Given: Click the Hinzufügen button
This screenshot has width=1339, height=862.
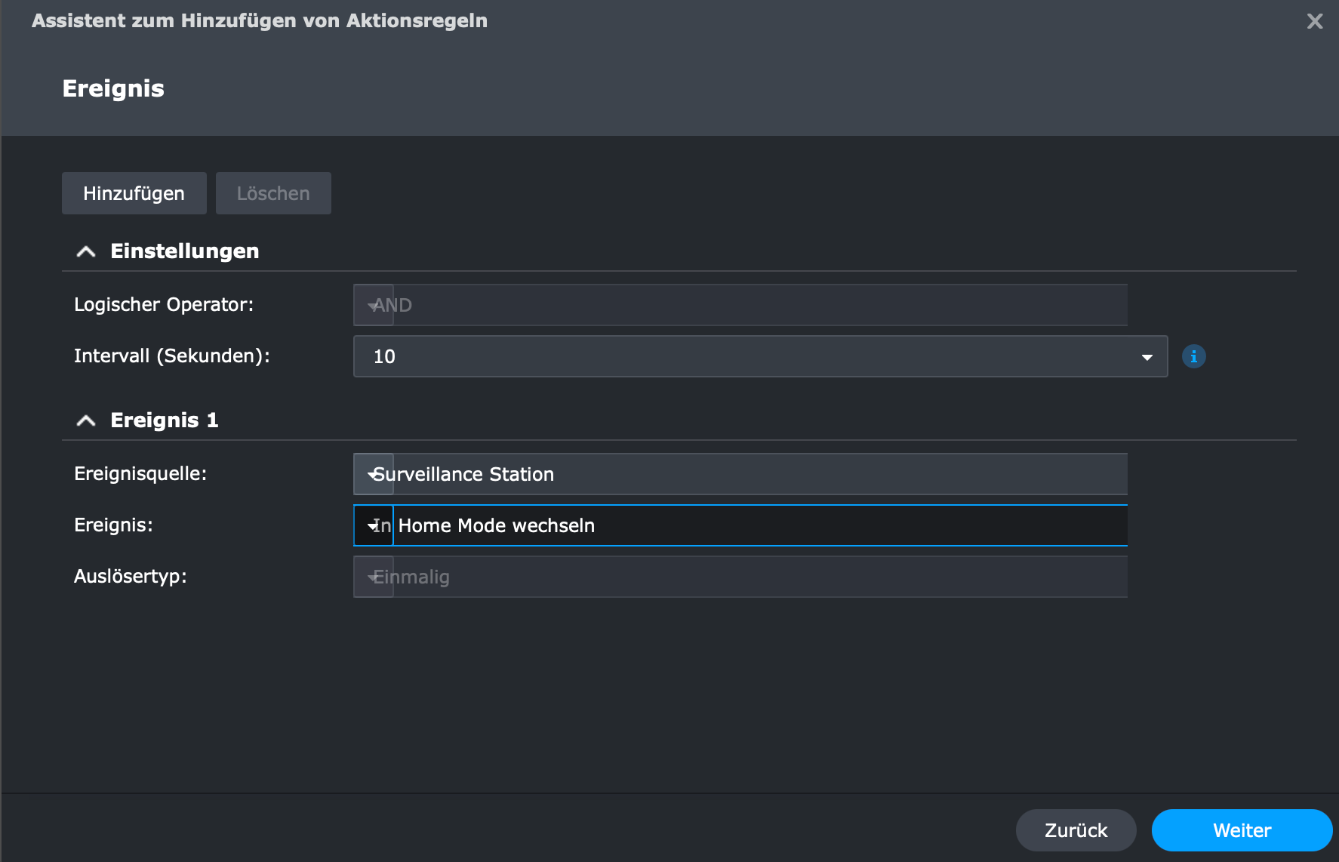Looking at the screenshot, I should (x=134, y=193).
